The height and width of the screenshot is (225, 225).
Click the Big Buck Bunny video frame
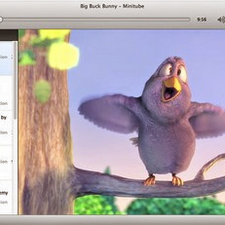click(122, 122)
